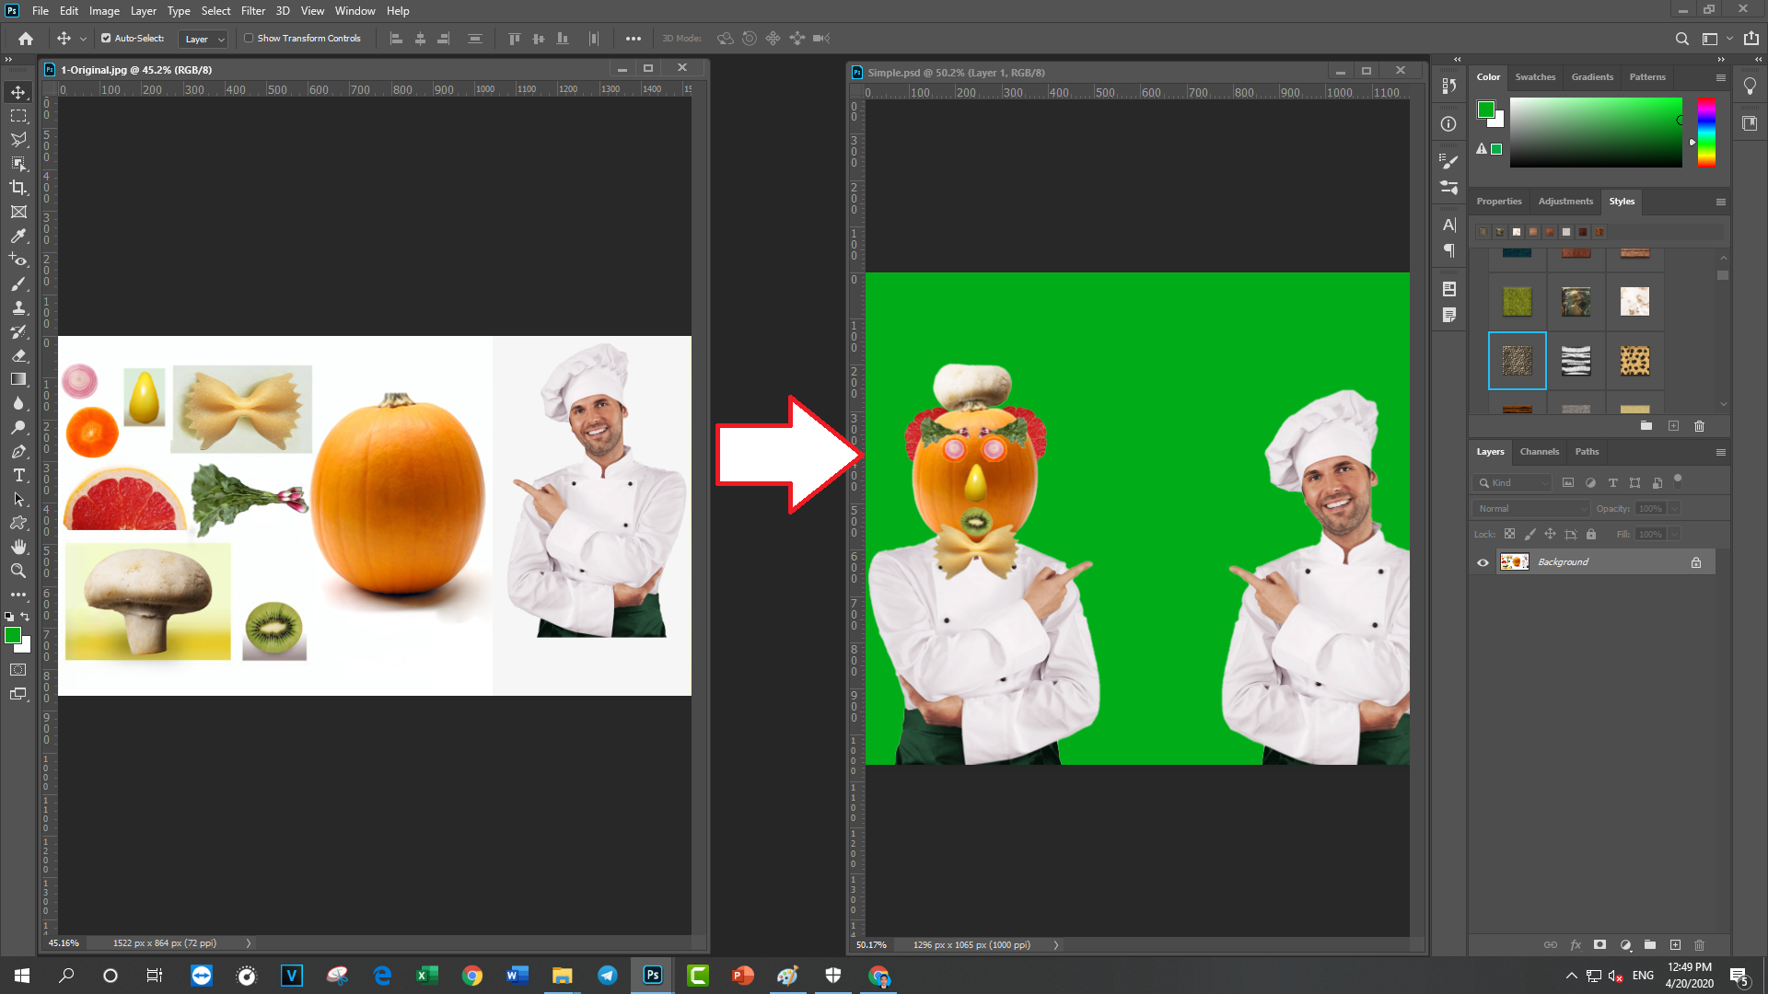Hide the Background layer with eye icon

(x=1483, y=562)
